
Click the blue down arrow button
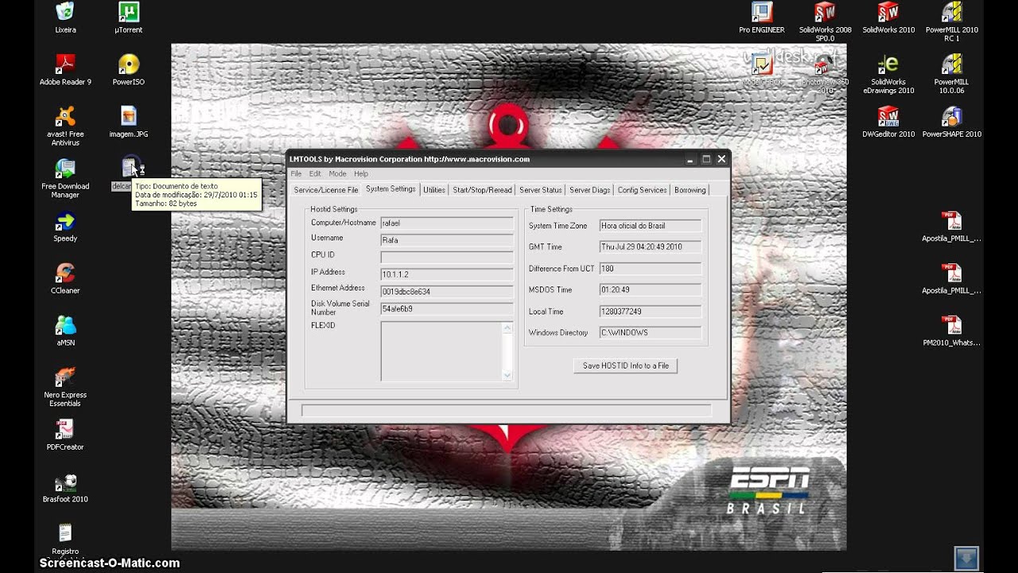966,557
